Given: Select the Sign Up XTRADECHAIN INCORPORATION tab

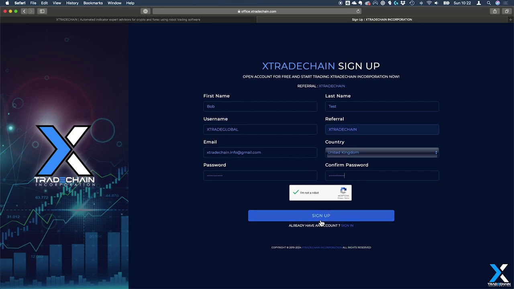Looking at the screenshot, I should pos(382,19).
